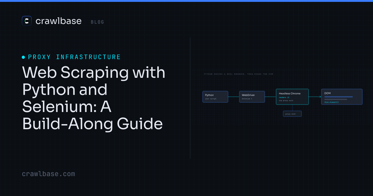Select the WebDriver Selenium 4 node
Screen dimensions: 373x196
tap(252, 97)
